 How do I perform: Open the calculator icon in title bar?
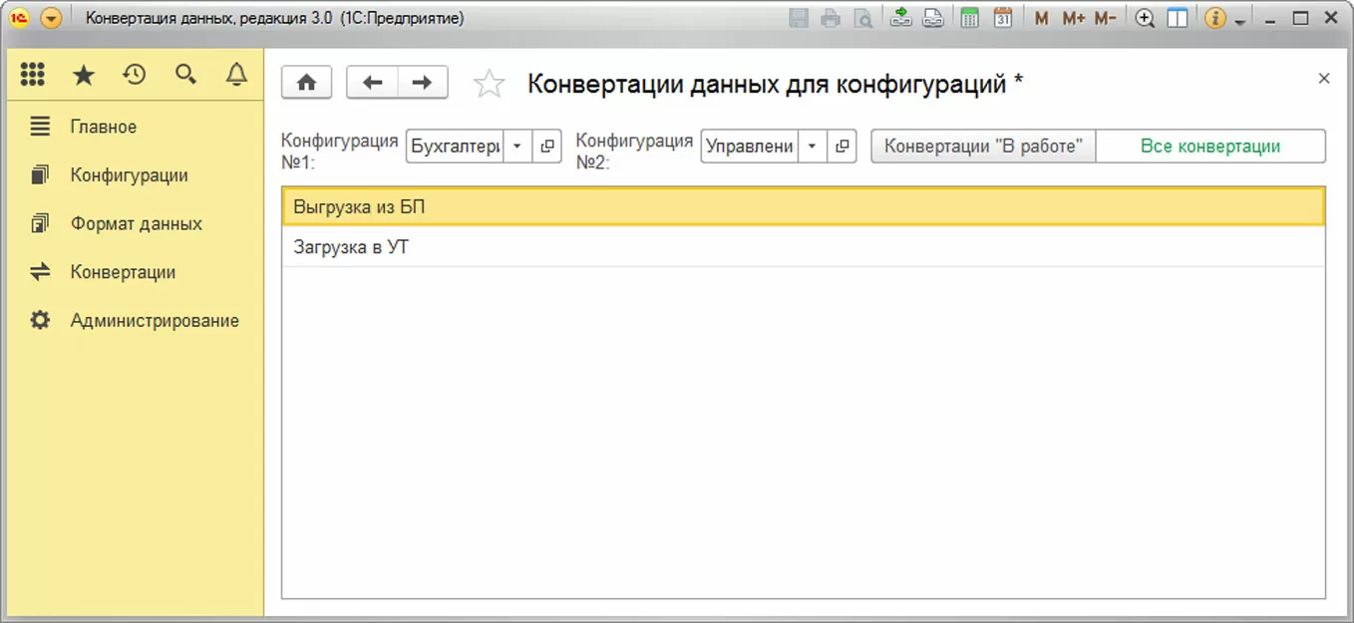tap(969, 18)
